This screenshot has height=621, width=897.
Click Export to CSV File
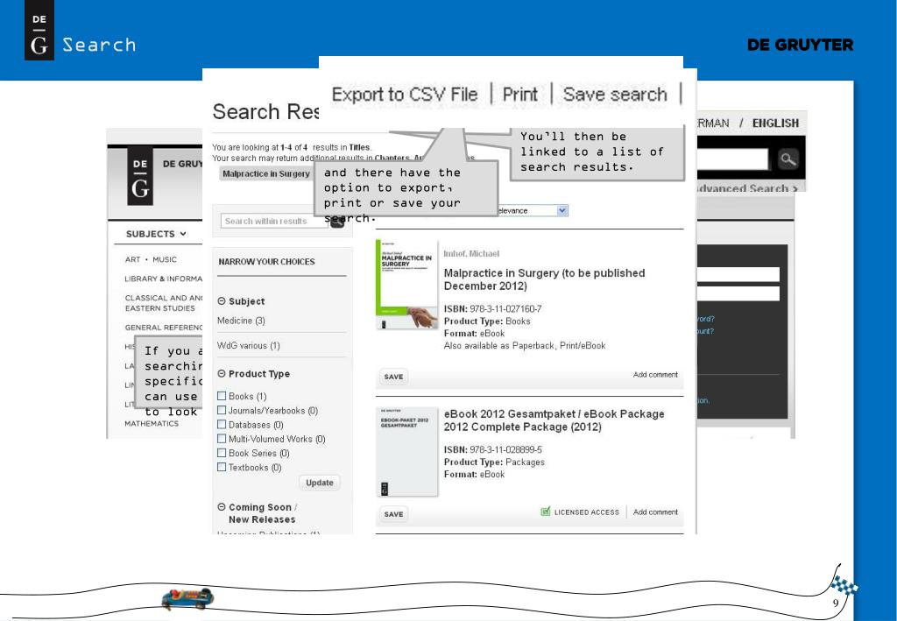coord(405,95)
